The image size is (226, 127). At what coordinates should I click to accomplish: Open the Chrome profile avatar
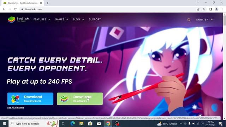point(216,9)
